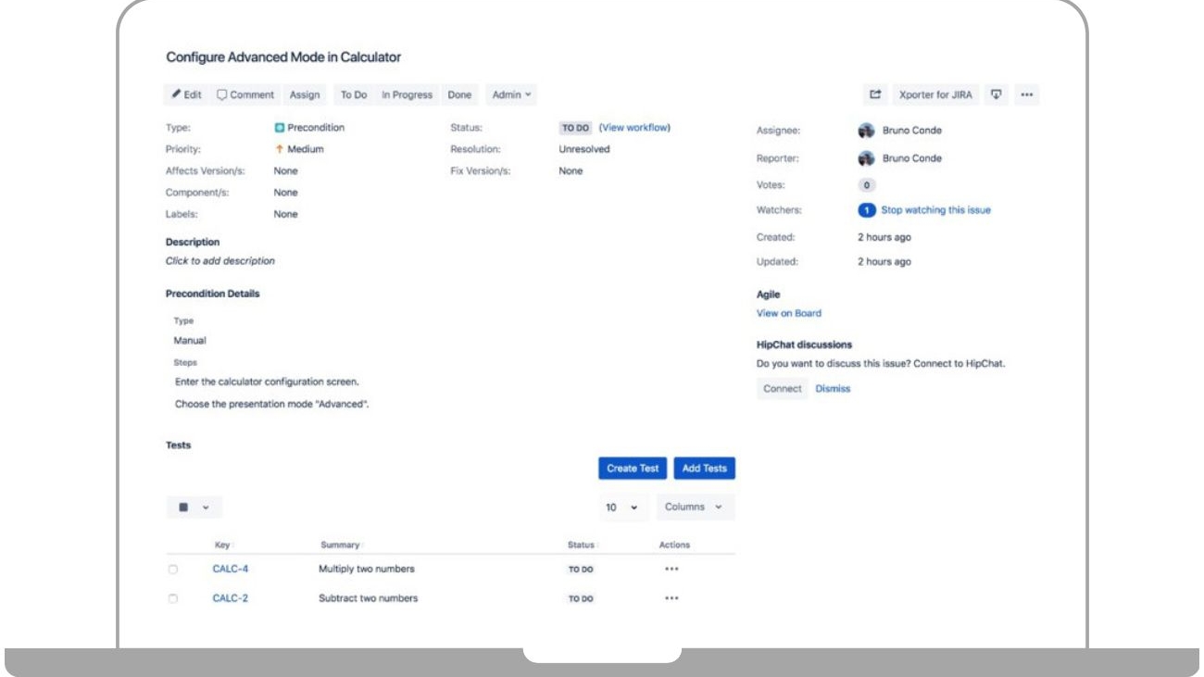Image resolution: width=1204 pixels, height=677 pixels.
Task: Click the Edit pencil button
Action: coord(186,94)
